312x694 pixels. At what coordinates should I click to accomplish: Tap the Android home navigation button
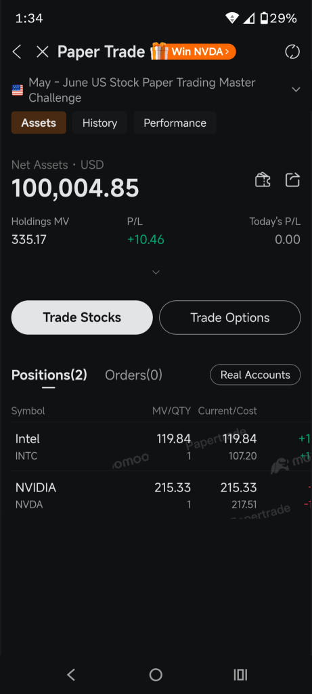click(156, 674)
